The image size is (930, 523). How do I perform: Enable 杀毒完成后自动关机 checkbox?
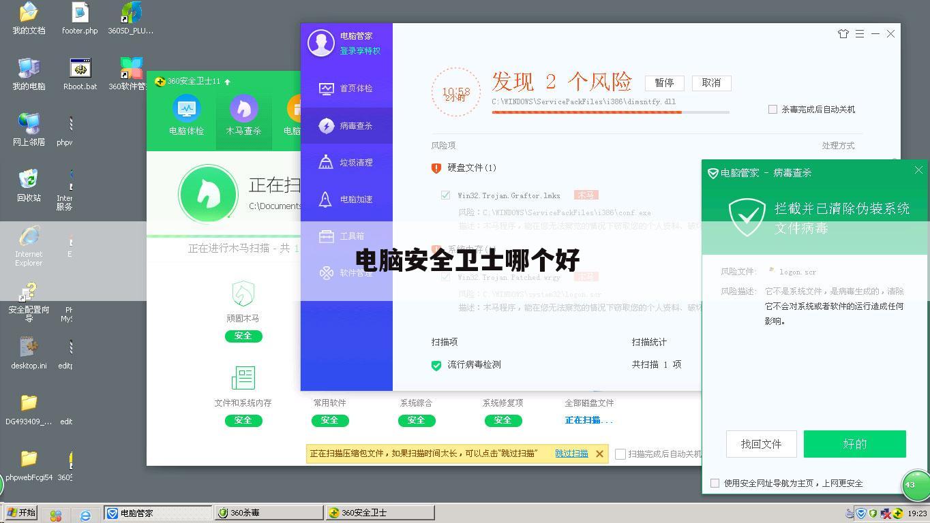pyautogui.click(x=772, y=109)
